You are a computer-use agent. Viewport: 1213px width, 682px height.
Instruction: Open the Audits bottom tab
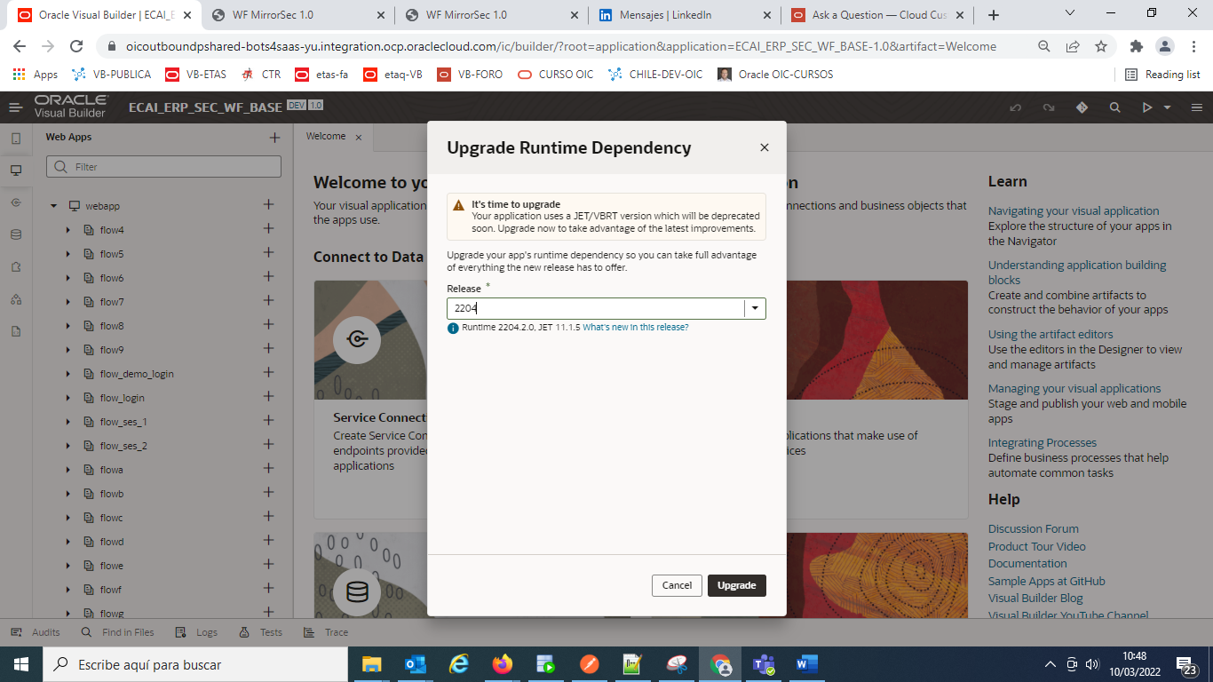pyautogui.click(x=36, y=632)
